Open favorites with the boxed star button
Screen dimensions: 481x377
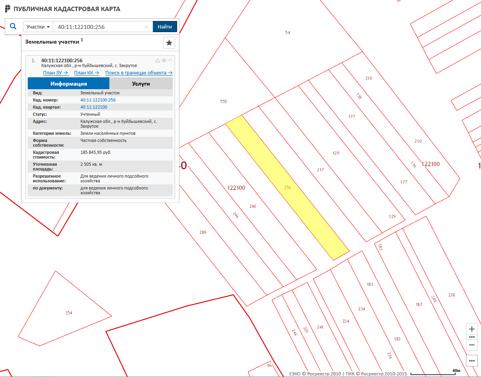[169, 42]
